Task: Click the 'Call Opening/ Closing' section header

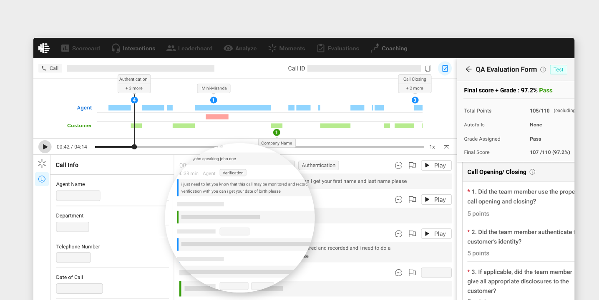Action: 497,172
